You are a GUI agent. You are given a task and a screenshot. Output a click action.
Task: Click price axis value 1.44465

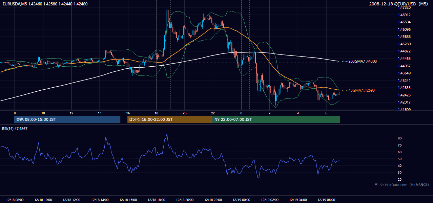click(404, 59)
